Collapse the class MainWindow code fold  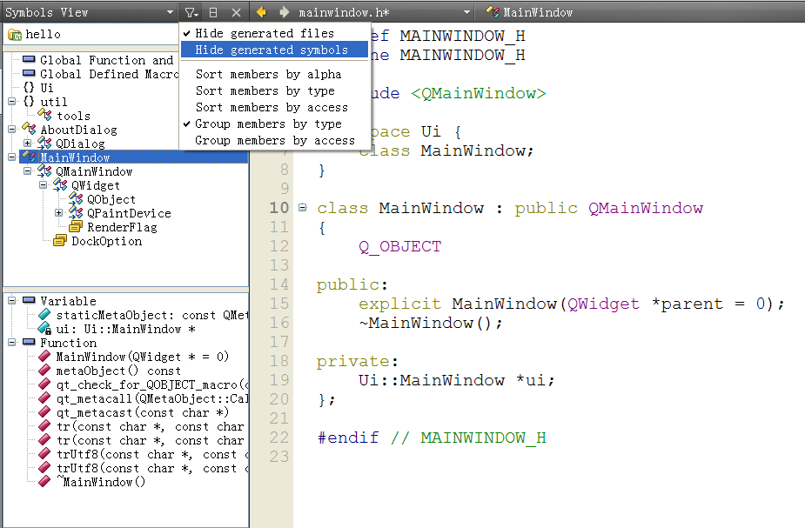click(302, 208)
